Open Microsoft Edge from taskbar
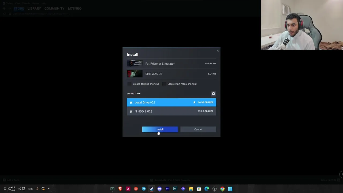This screenshot has height=193, width=343. click(207, 189)
